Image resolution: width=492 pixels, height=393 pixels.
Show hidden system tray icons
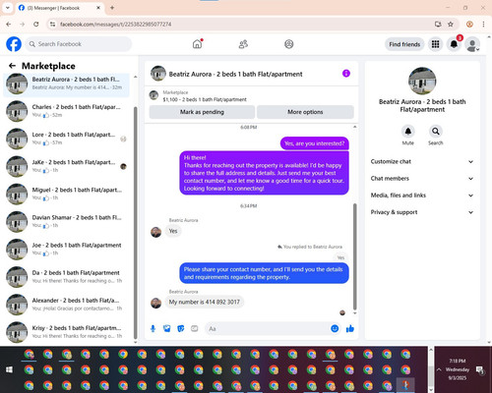coord(439,369)
